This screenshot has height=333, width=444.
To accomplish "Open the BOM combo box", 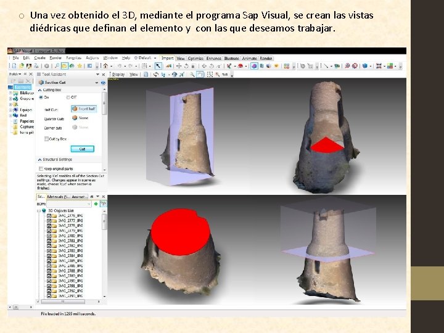I will click(x=69, y=204).
